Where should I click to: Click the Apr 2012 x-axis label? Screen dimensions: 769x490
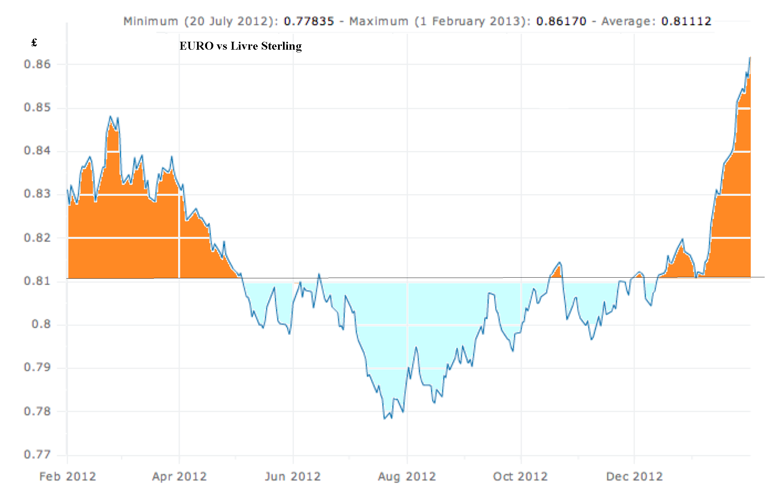179,476
